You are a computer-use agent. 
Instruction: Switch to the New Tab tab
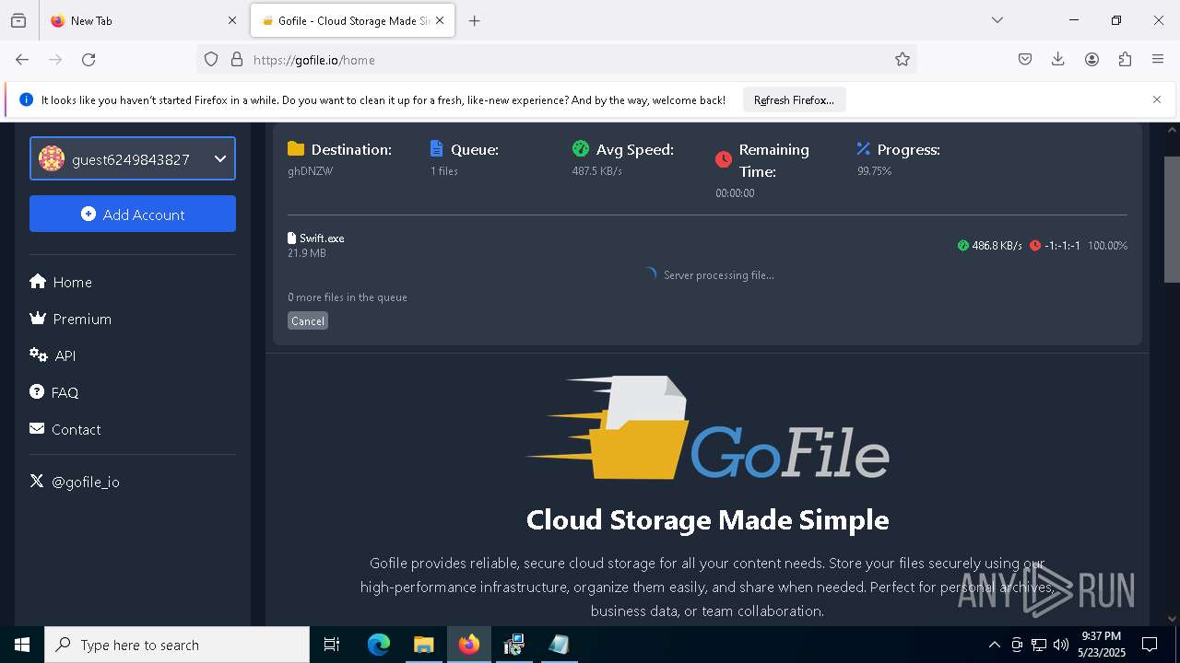(143, 20)
